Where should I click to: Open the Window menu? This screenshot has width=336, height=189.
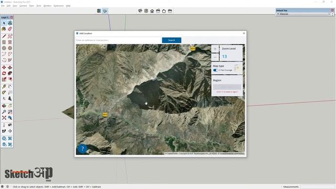(x=47, y=6)
